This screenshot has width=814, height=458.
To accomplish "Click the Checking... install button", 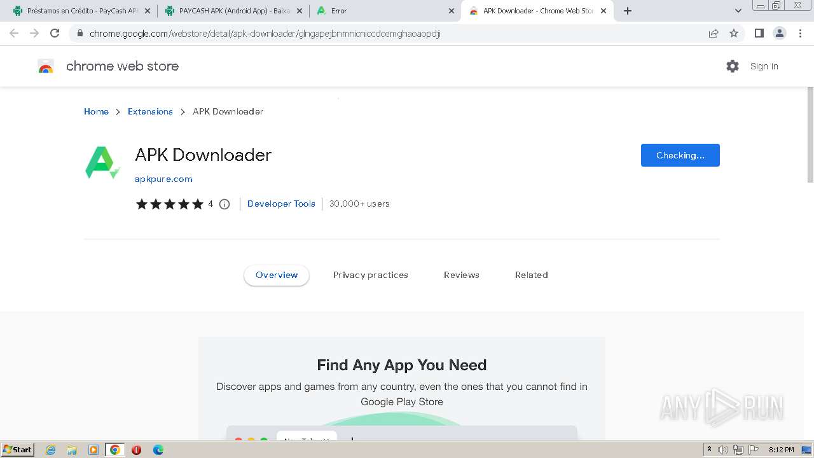I will (680, 155).
